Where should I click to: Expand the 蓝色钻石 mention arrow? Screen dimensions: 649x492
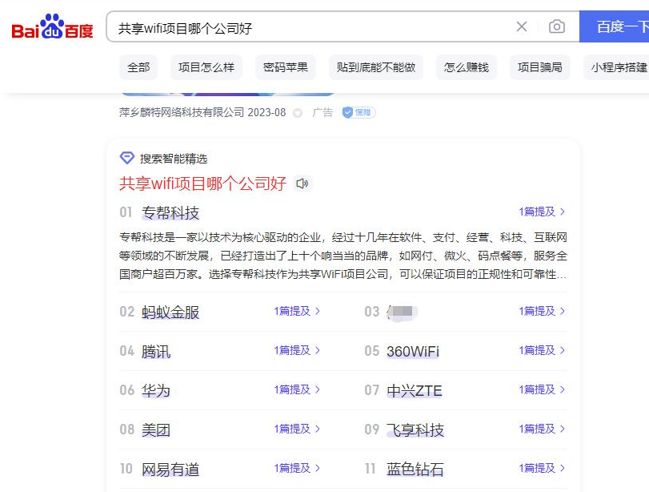(563, 467)
